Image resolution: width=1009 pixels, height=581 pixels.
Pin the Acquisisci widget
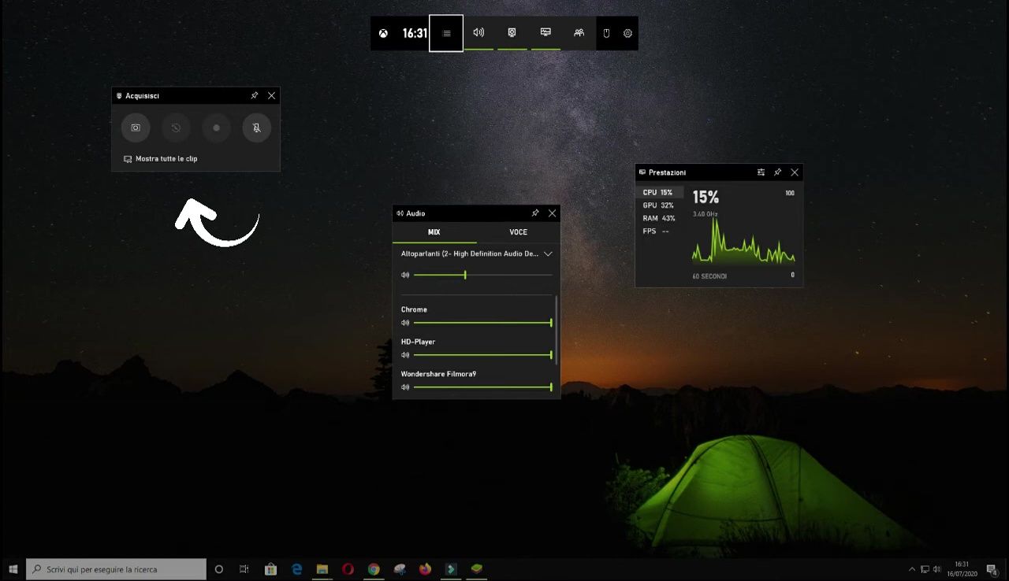(255, 95)
